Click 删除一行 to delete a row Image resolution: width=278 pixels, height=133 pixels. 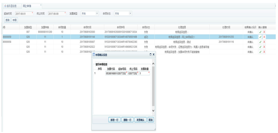pyautogui.click(x=127, y=120)
